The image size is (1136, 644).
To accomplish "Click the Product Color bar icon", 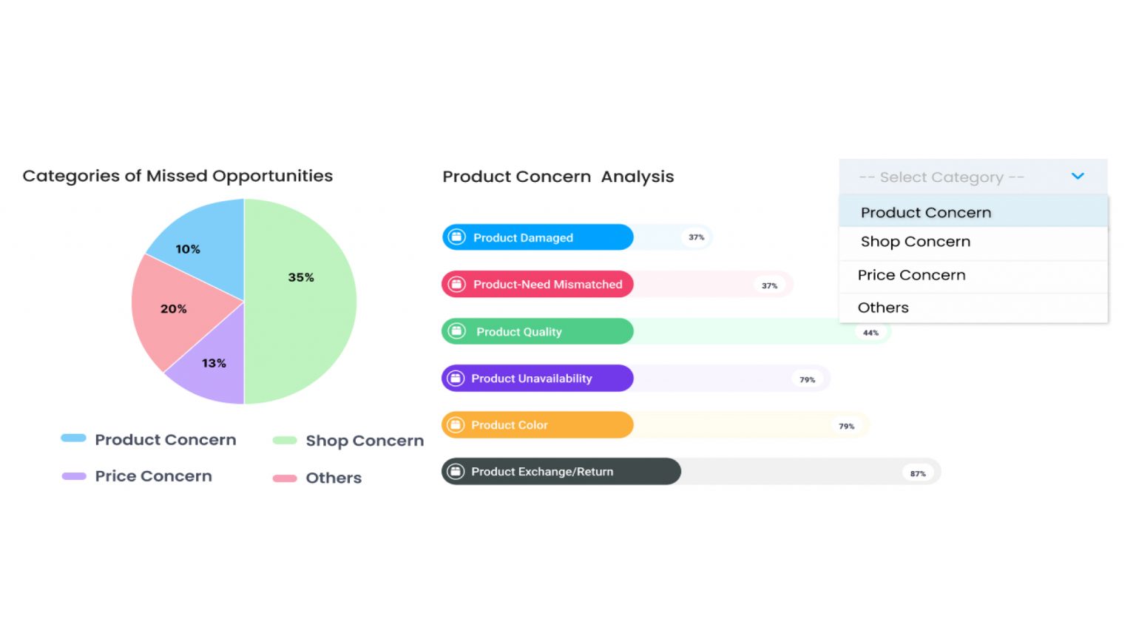I will (456, 424).
